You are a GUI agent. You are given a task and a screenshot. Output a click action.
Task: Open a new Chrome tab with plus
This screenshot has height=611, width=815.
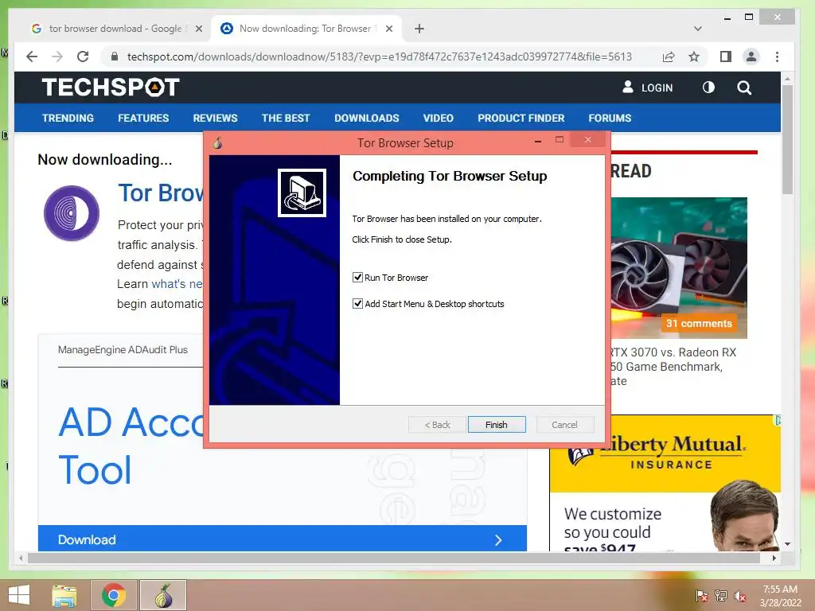[x=419, y=29]
